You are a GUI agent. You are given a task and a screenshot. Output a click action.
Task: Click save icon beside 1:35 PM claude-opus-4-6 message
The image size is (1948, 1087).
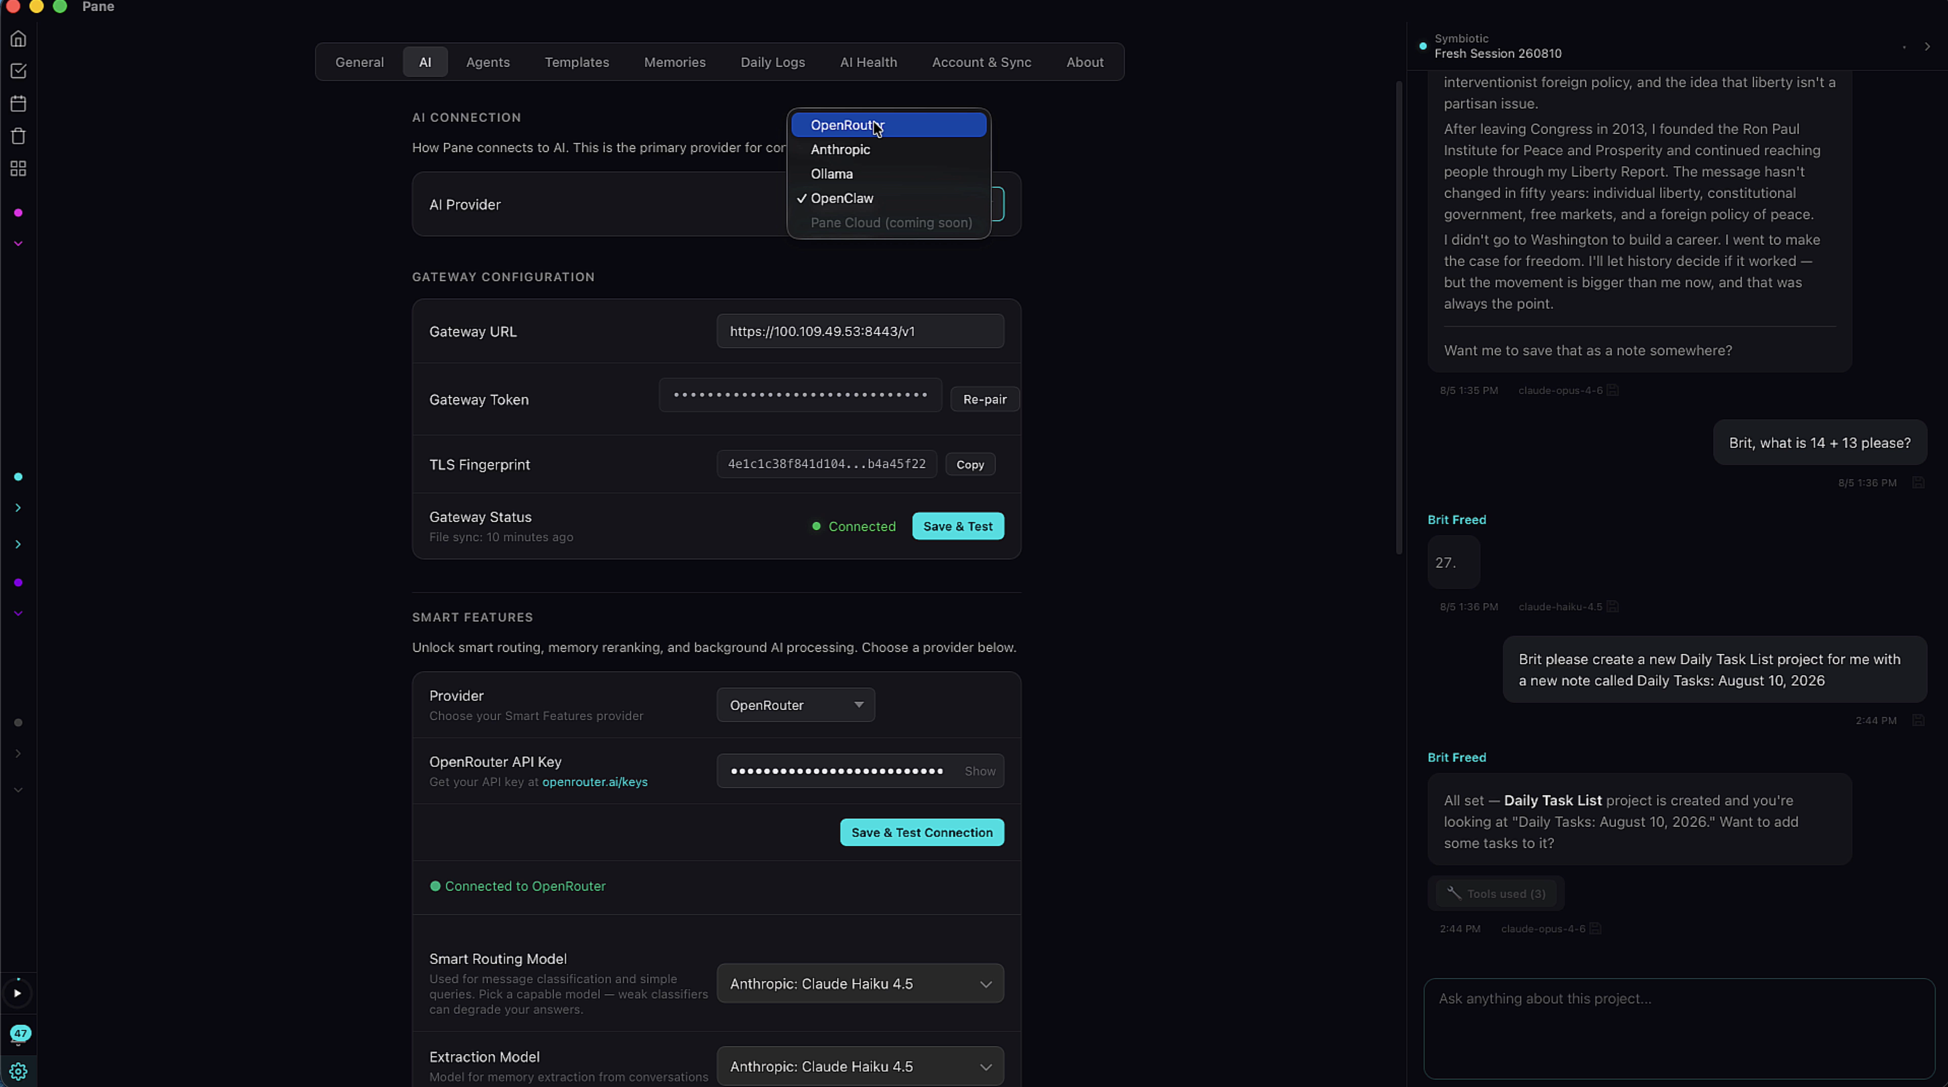click(1613, 390)
